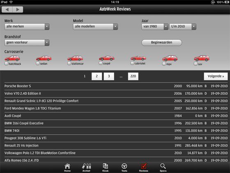
Task: Jump to results page 2
Action: [97, 76]
